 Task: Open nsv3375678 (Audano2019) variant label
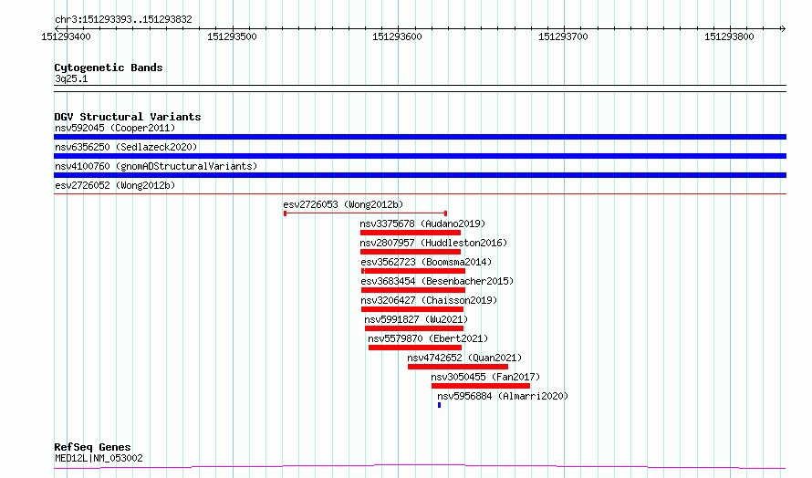click(422, 223)
